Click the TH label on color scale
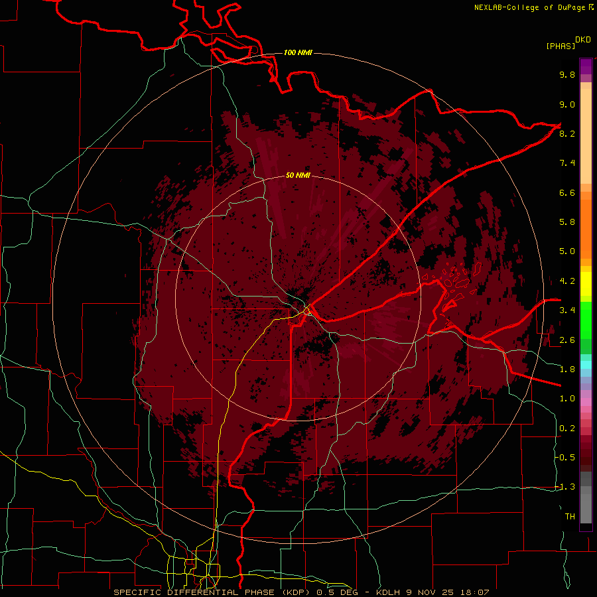Screen dimensions: 597x597 (570, 517)
